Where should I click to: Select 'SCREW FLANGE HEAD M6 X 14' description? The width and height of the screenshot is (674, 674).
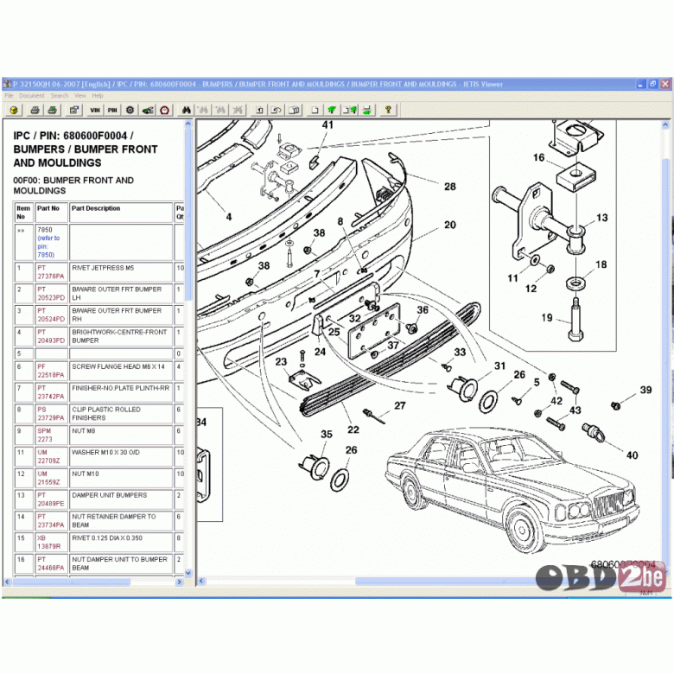(x=121, y=371)
